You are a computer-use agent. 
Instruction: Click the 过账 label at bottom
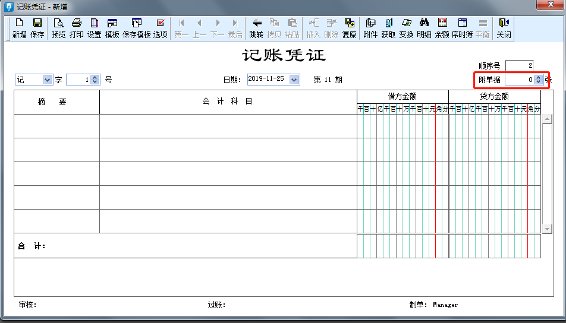pos(216,305)
